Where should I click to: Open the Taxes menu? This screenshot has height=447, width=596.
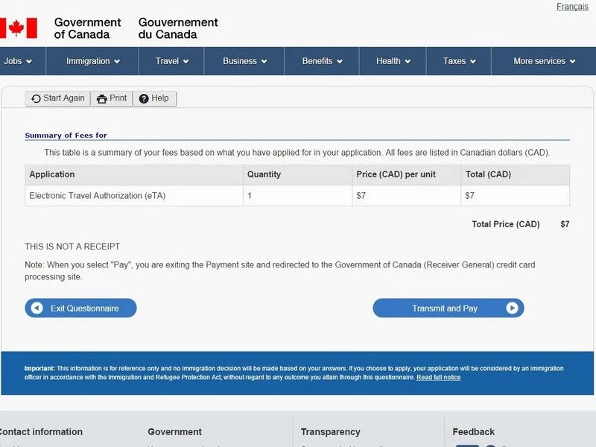[459, 61]
